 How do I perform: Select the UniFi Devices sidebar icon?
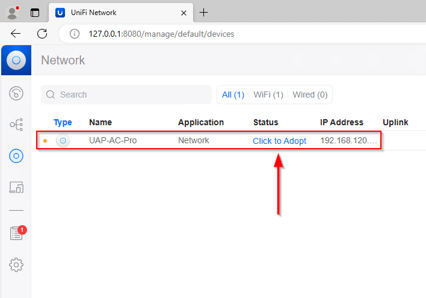click(x=16, y=157)
